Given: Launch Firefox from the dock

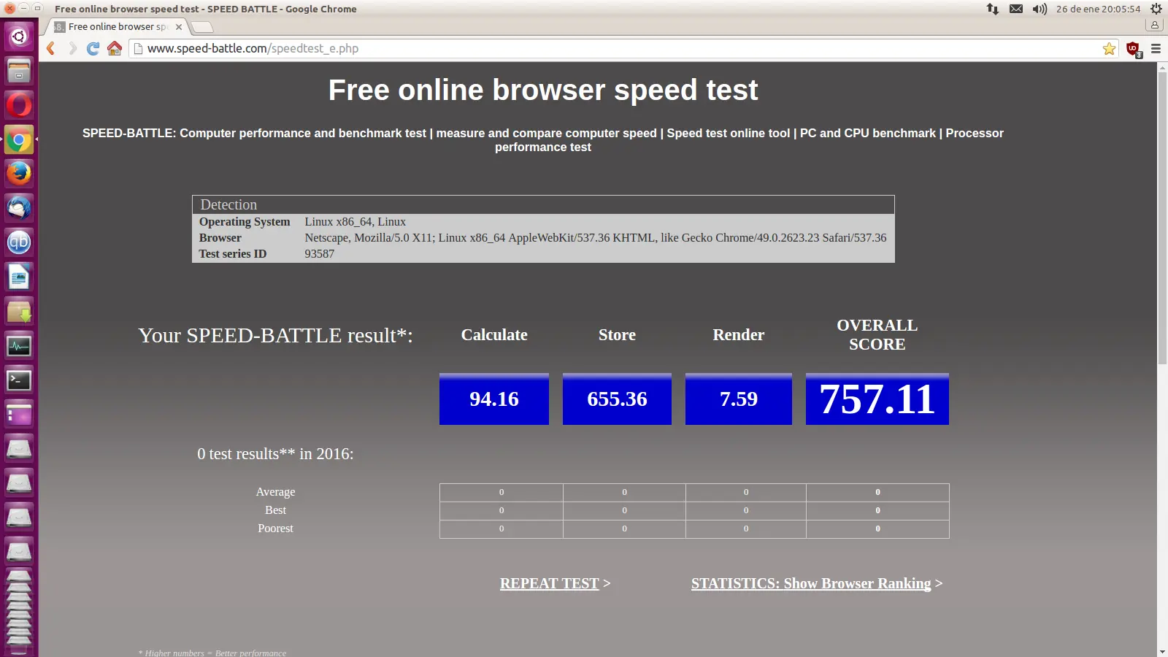Looking at the screenshot, I should [x=19, y=174].
